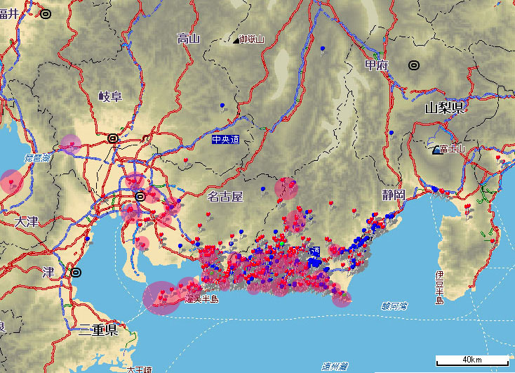Click the 40km scale bar

[x=471, y=361]
